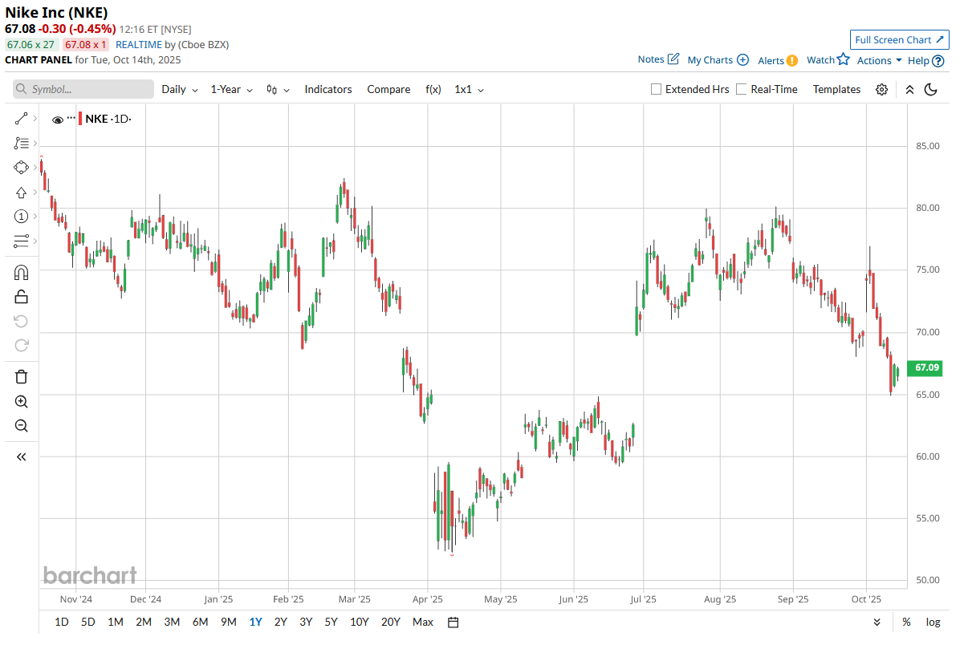Image resolution: width=964 pixels, height=649 pixels.
Task: Zoom in on the chart
Action: 22,401
